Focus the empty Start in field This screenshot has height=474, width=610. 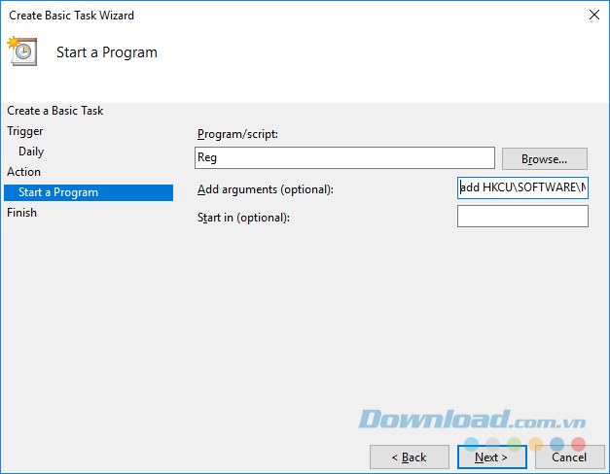coord(522,216)
